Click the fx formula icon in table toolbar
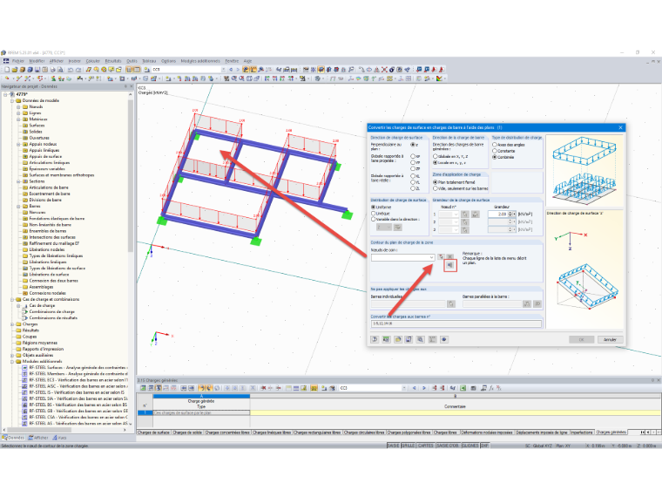 [491, 388]
